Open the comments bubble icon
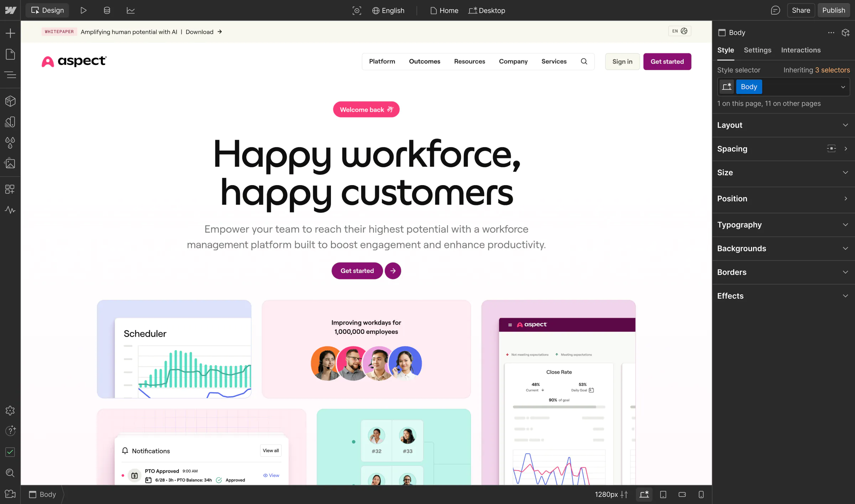Screen dimensions: 855x504 [775, 10]
